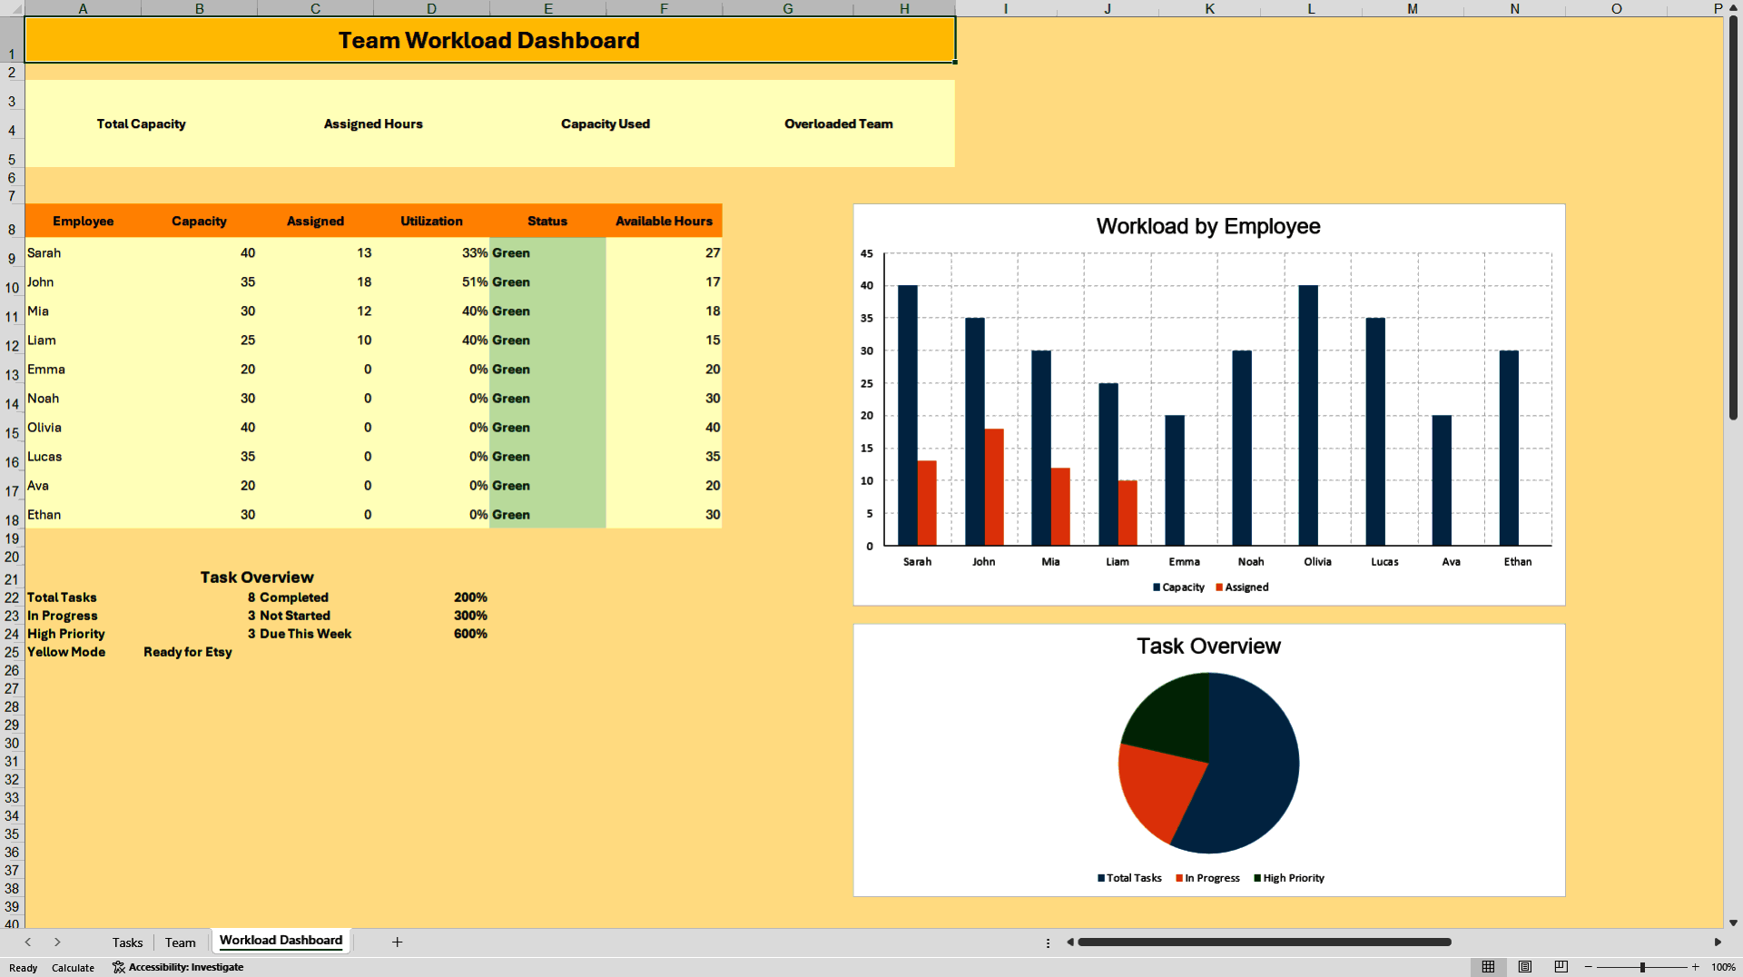1743x977 pixels.
Task: Click the Workload by Employee chart title
Action: coord(1207,226)
